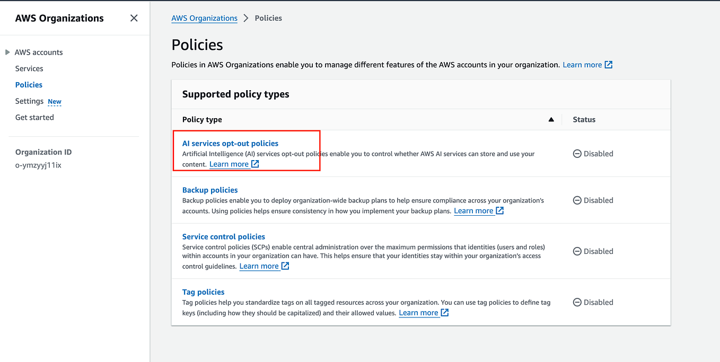Click the AWS Organizations breadcrumb link

(x=204, y=18)
